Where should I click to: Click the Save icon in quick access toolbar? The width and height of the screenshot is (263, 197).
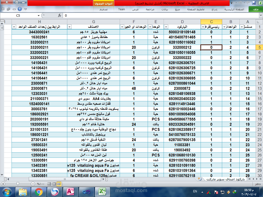pos(254,3)
